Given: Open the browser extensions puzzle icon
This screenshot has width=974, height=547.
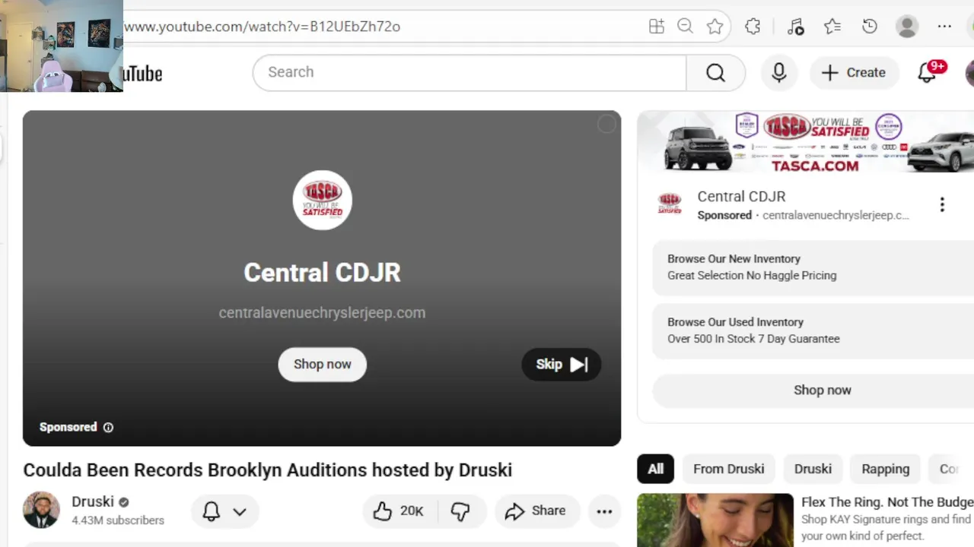Looking at the screenshot, I should pyautogui.click(x=753, y=27).
